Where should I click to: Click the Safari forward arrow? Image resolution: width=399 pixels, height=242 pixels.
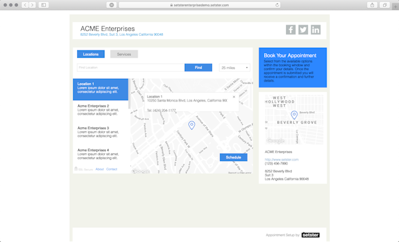32,5
